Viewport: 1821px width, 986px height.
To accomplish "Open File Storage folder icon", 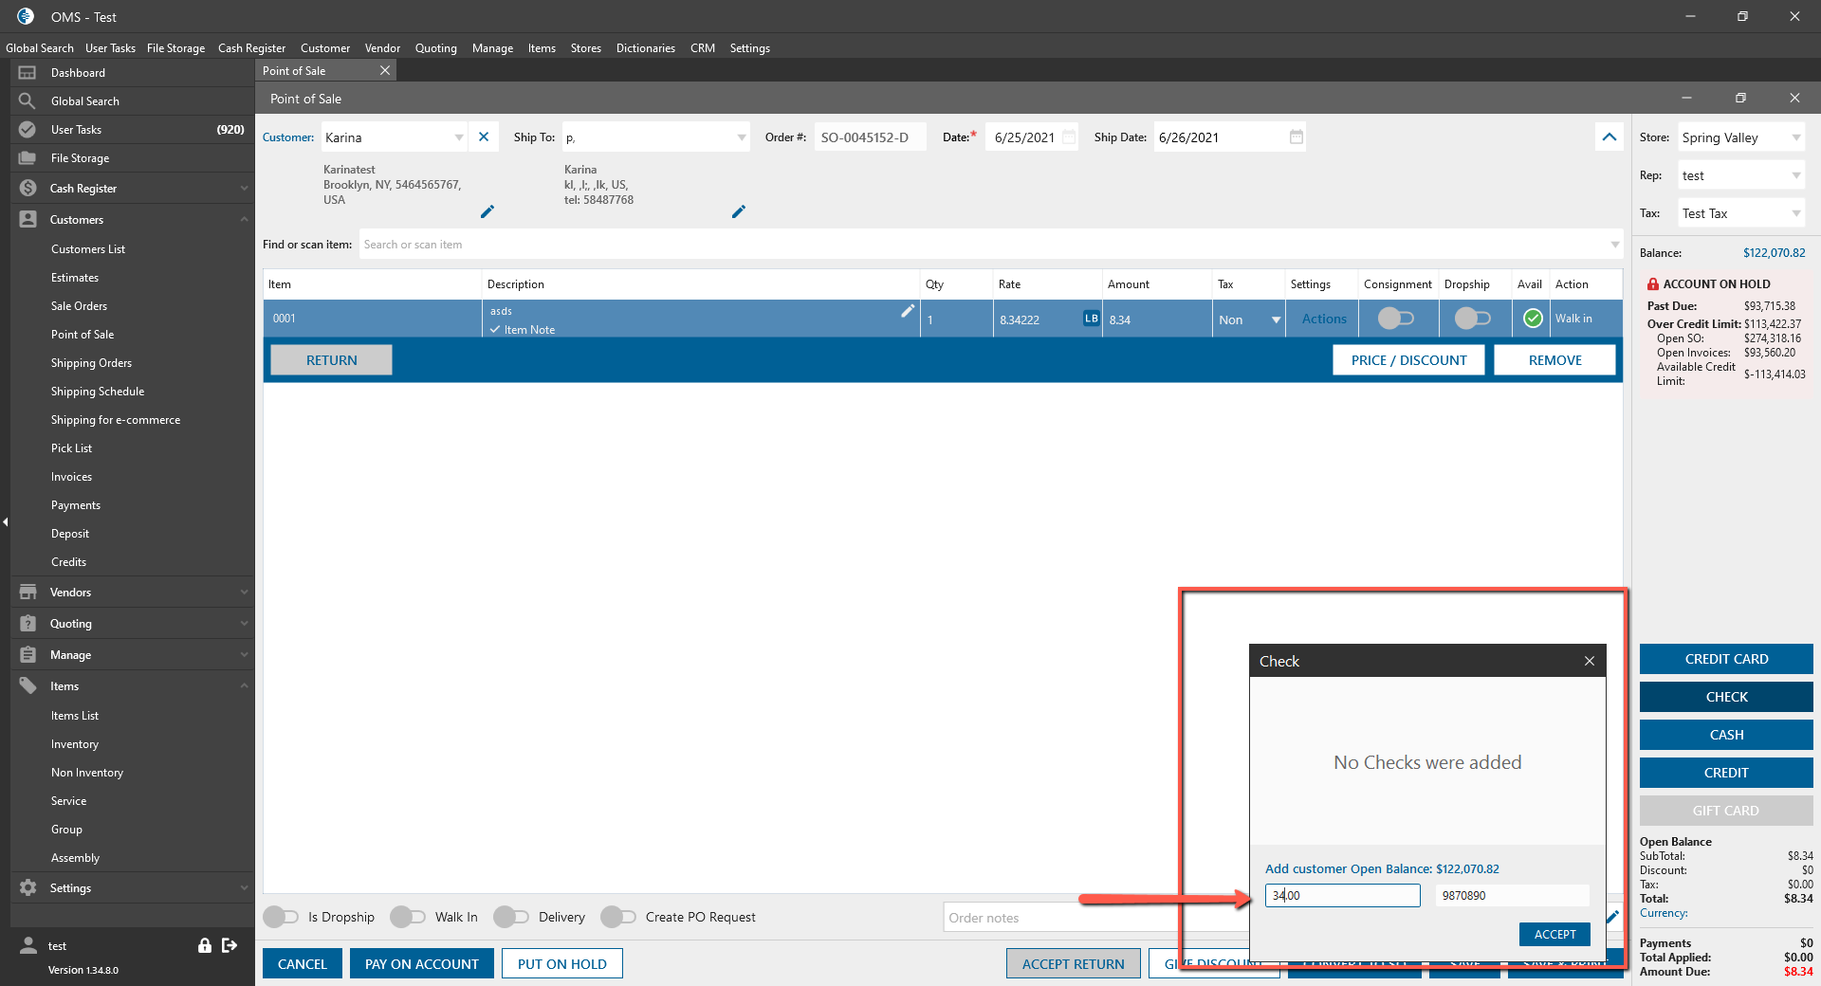I will (x=28, y=157).
